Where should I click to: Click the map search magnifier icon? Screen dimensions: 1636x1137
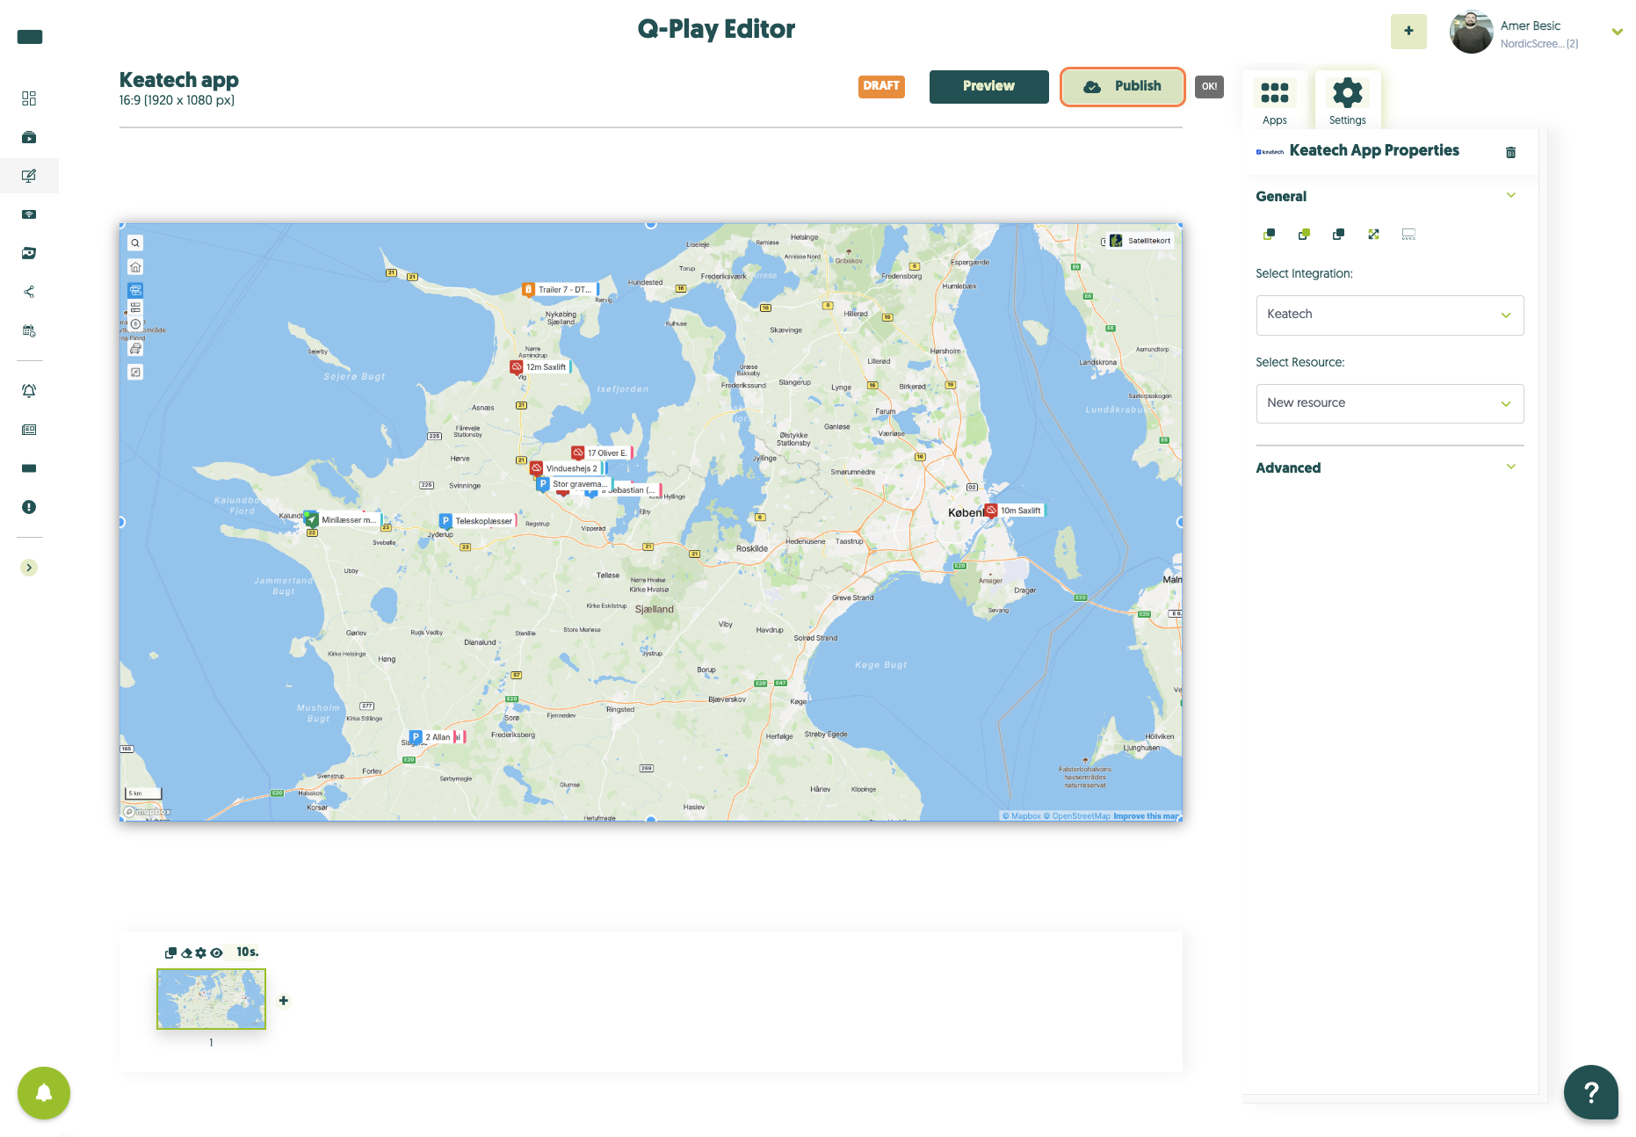coord(135,243)
